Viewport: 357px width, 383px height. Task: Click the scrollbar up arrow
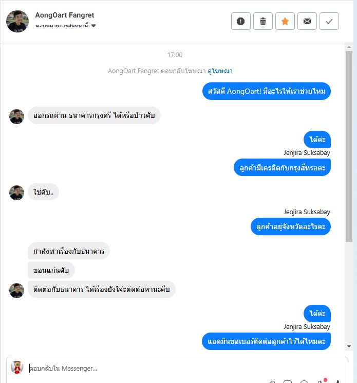(349, 47)
